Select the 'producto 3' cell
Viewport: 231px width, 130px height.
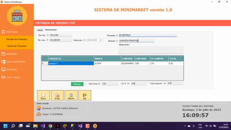71,64
